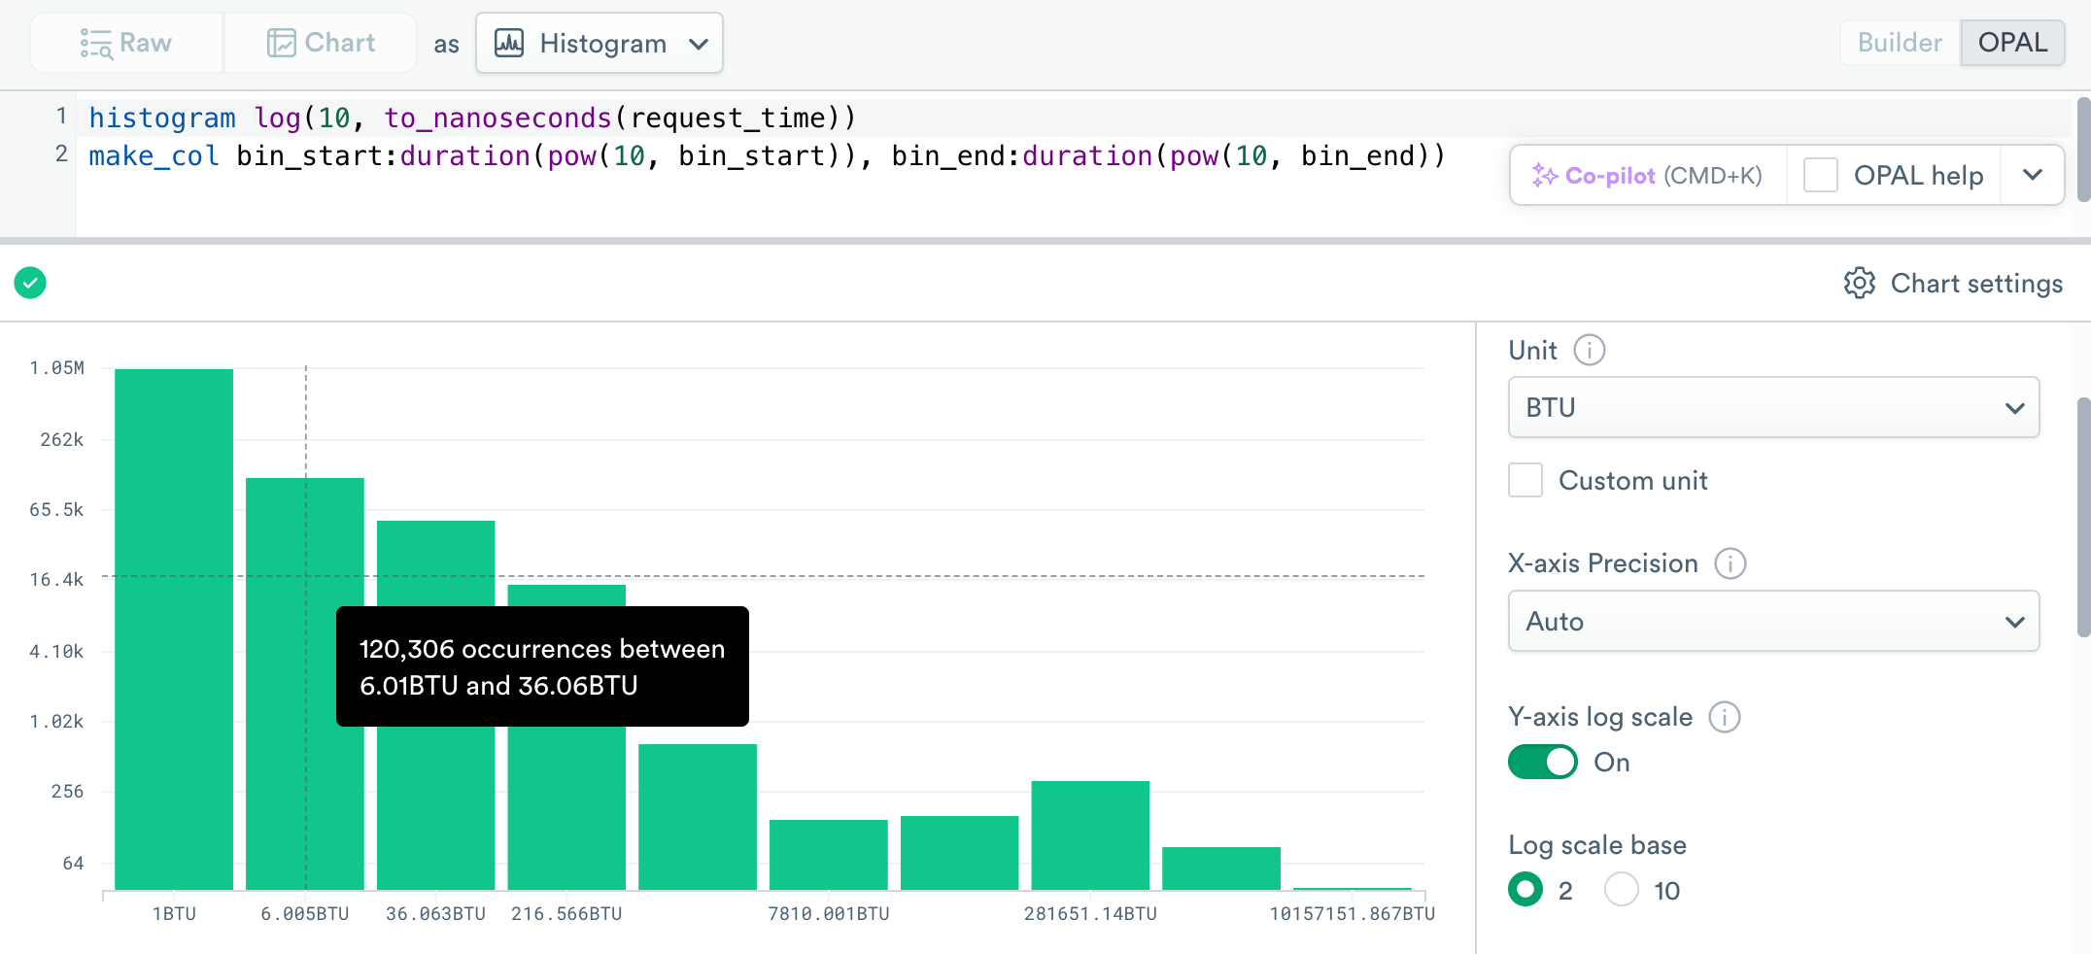This screenshot has width=2091, height=954.
Task: Click the 1.05M y-axis label
Action: pyautogui.click(x=56, y=367)
